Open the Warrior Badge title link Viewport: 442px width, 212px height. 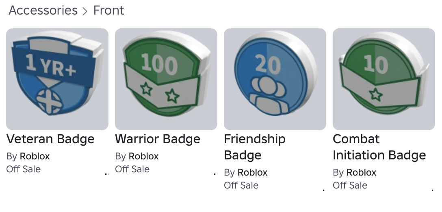[158, 139]
